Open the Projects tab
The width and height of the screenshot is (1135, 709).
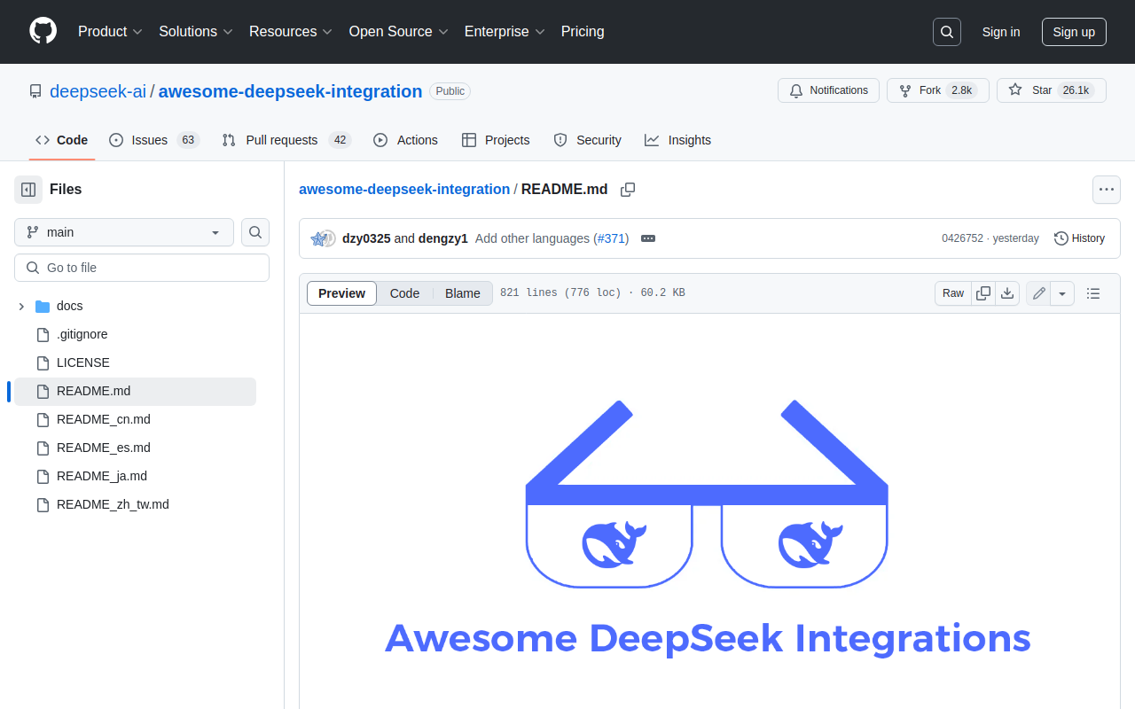click(496, 140)
